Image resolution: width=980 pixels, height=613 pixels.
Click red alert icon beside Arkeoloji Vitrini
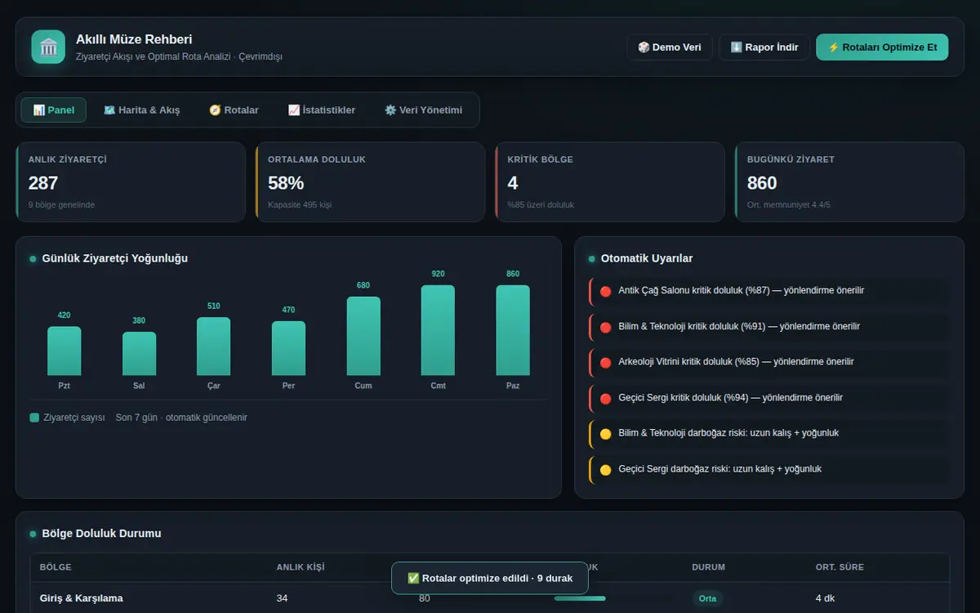click(x=605, y=362)
